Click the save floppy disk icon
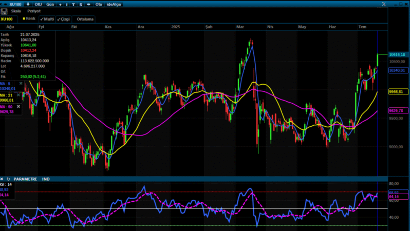 tap(4, 11)
